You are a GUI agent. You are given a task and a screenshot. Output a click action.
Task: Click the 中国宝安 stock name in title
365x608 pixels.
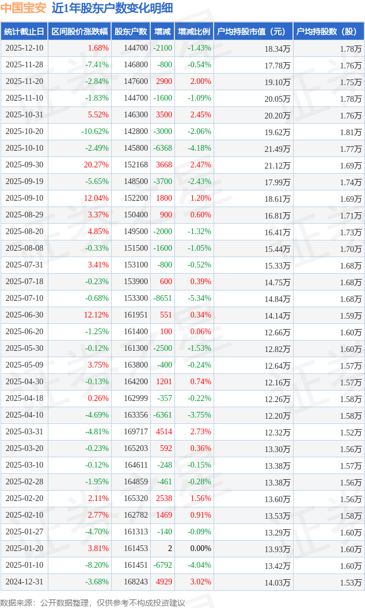[23, 8]
